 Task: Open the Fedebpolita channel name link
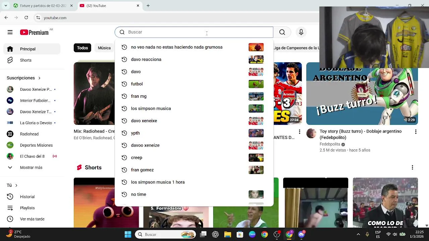click(x=330, y=144)
